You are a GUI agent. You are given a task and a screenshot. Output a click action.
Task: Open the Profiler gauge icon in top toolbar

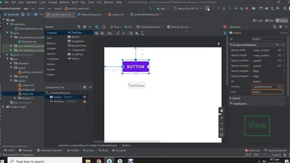235,9
